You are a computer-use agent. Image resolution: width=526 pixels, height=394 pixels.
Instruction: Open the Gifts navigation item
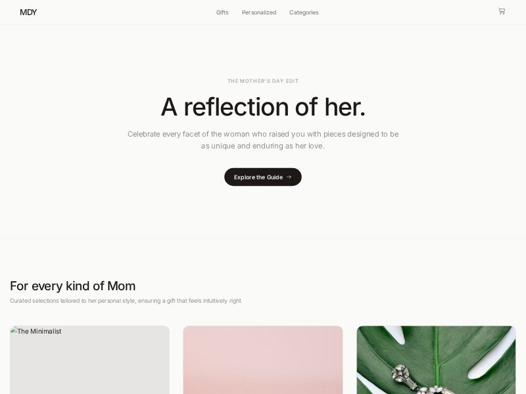click(222, 12)
